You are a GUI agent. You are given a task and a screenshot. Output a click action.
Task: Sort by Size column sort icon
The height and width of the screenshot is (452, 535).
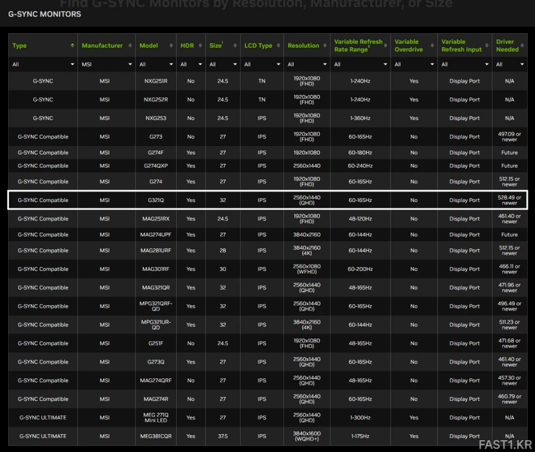point(235,45)
